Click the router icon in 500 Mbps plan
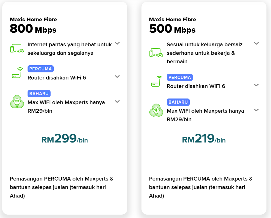This screenshot has height=218, width=271. pos(156,81)
